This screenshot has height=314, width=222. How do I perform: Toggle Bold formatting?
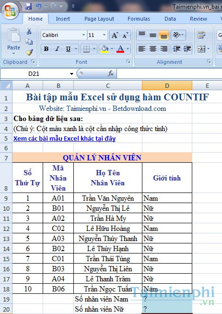(x=46, y=48)
